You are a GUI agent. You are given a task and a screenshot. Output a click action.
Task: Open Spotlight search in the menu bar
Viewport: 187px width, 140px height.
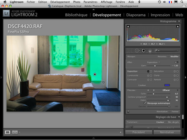click(x=182, y=2)
